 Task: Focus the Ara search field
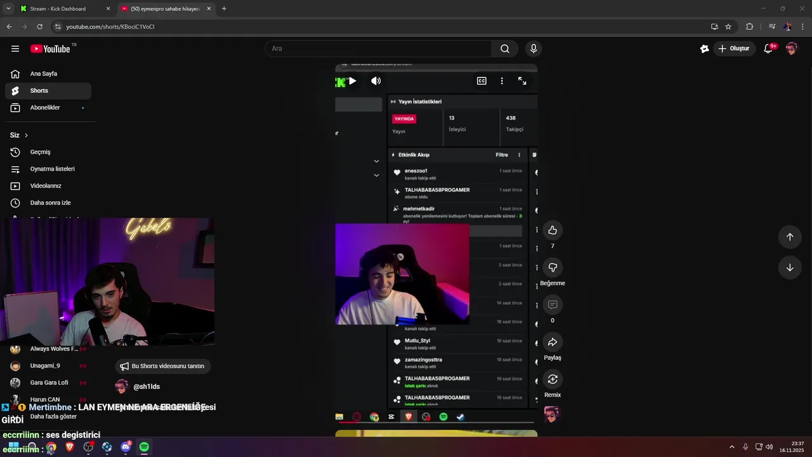pyautogui.click(x=378, y=49)
